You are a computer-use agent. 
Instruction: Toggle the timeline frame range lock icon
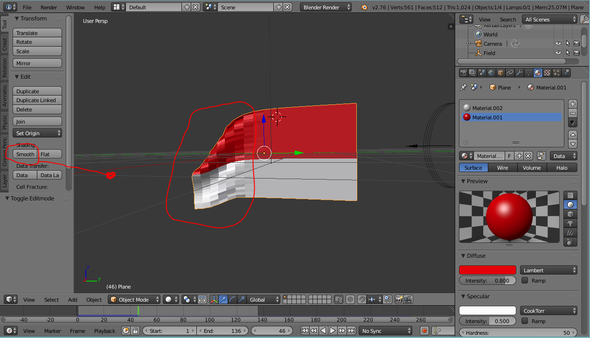pyautogui.click(x=135, y=331)
